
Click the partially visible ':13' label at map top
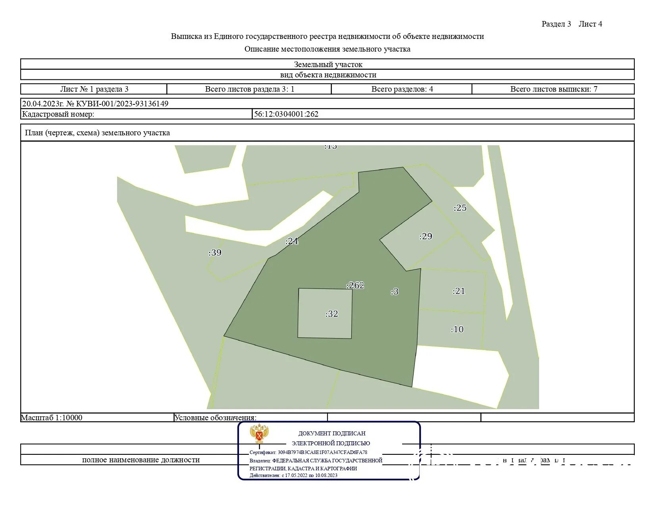(x=330, y=147)
